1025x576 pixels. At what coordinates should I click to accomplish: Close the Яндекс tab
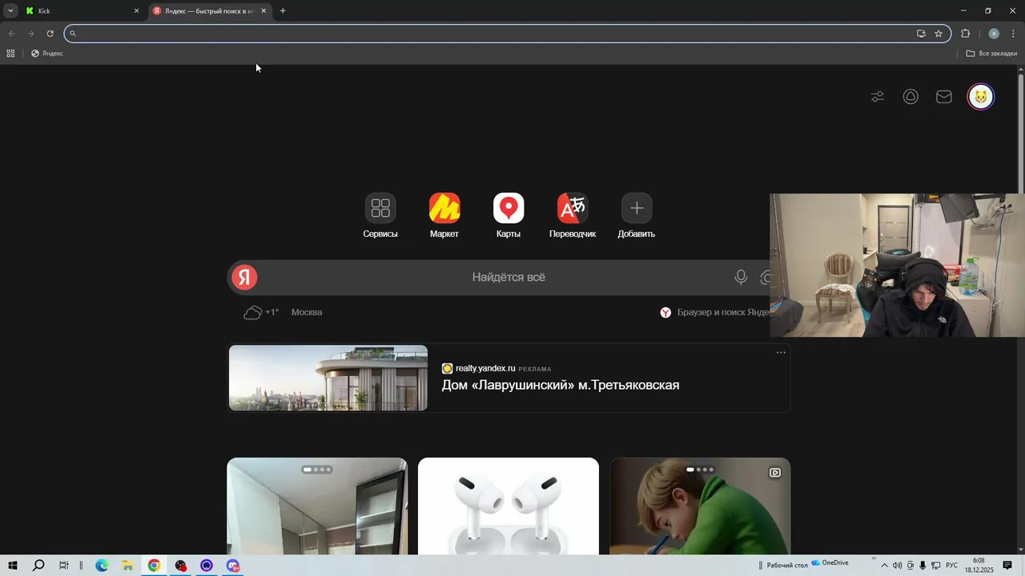[263, 11]
